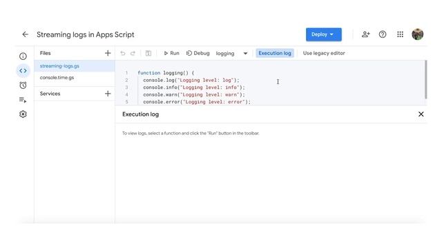
Task: Save project with the floppy disk icon
Action: (x=148, y=53)
